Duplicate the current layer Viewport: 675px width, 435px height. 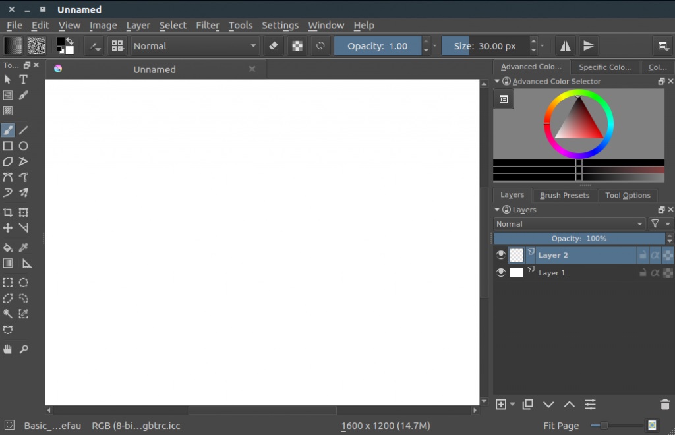[x=527, y=405]
